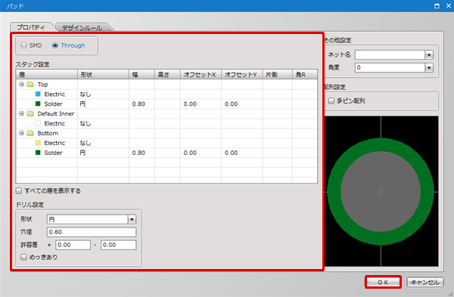Click the ネット名 text field
Viewport: 454px width, 297px height.
[x=390, y=54]
